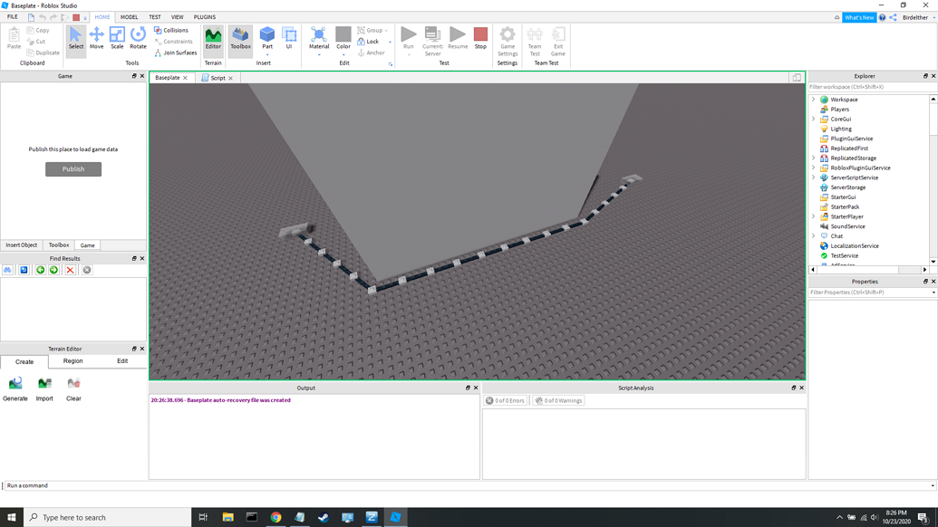The image size is (938, 527).
Task: Resume the paused test
Action: (x=458, y=38)
